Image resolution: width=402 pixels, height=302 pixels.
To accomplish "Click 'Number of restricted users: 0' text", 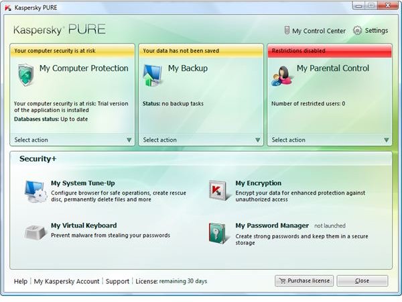I will [308, 103].
